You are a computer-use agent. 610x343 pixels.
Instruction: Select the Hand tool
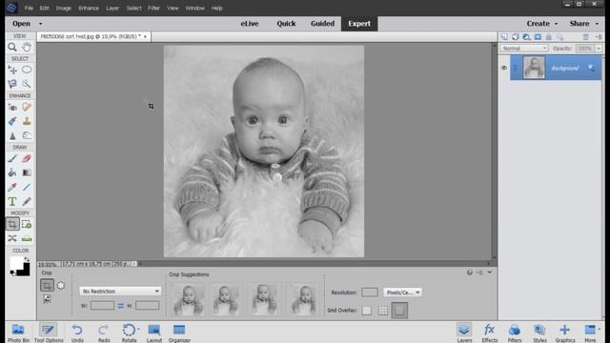click(27, 47)
